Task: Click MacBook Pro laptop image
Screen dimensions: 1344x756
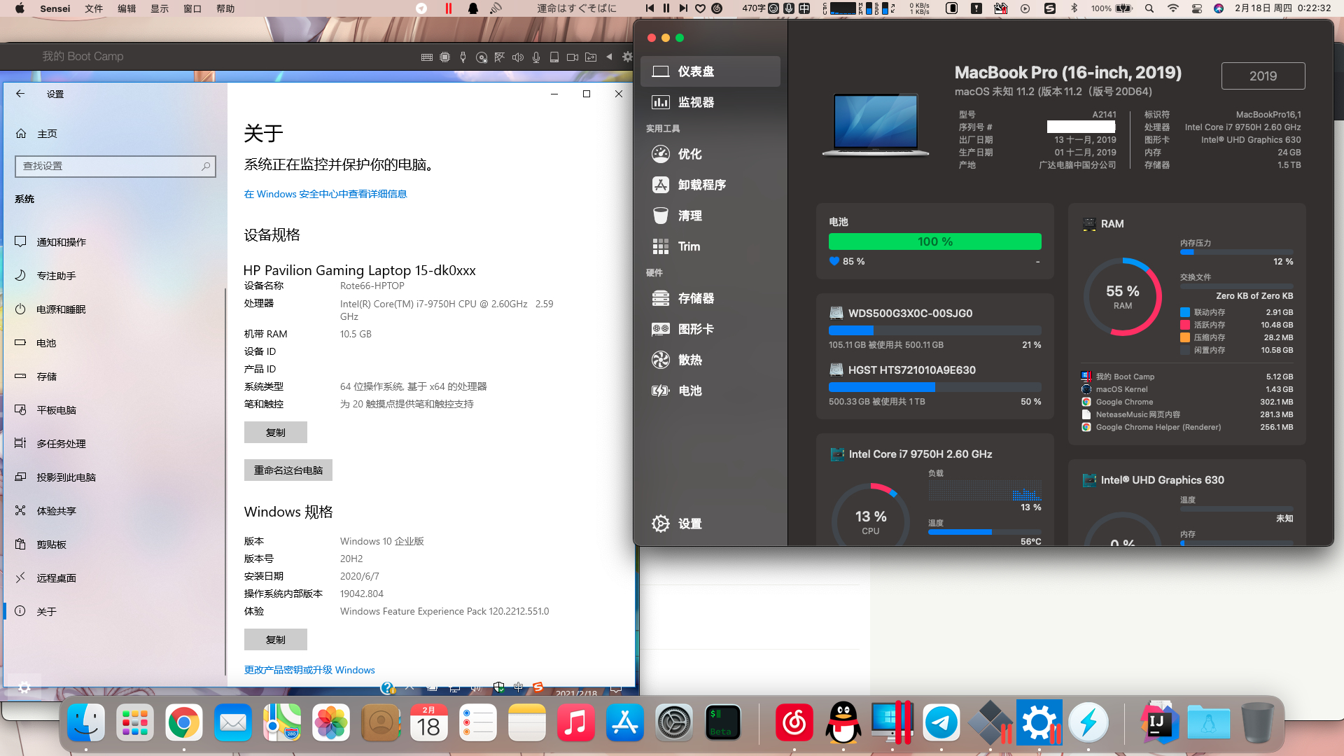Action: click(x=876, y=125)
